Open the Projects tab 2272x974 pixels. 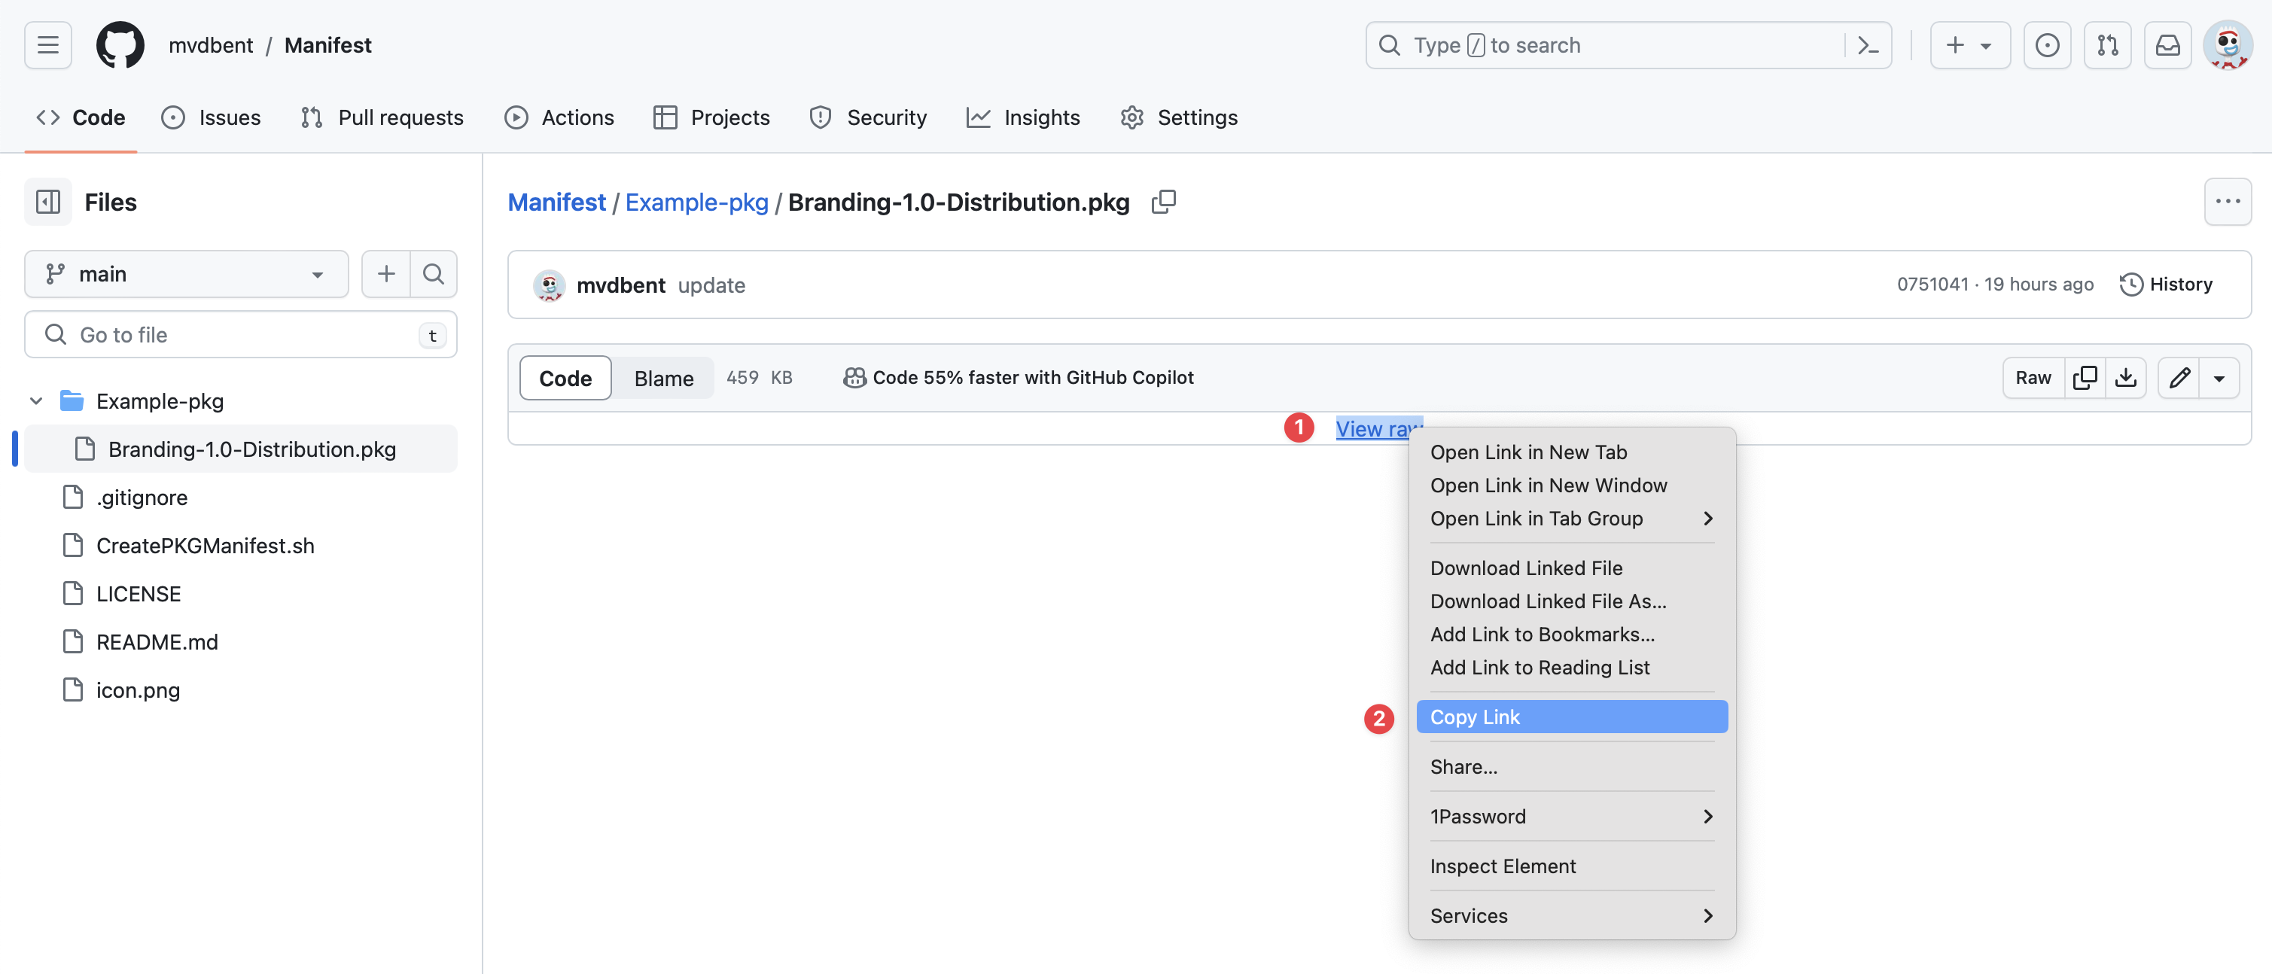tap(711, 117)
